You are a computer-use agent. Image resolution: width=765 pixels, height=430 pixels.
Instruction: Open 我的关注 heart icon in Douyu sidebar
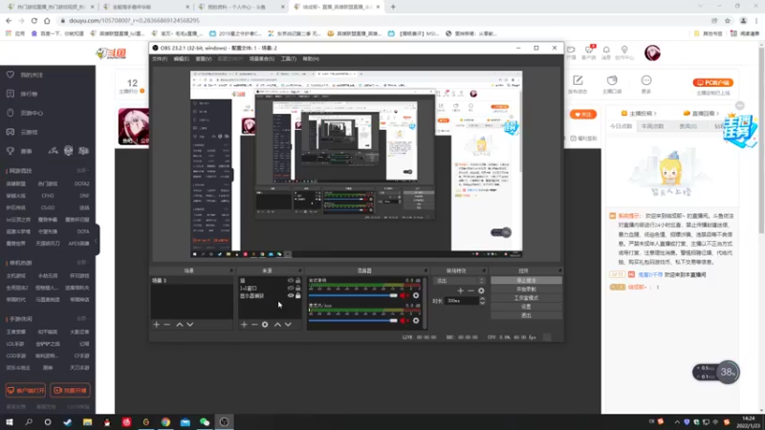pos(11,75)
